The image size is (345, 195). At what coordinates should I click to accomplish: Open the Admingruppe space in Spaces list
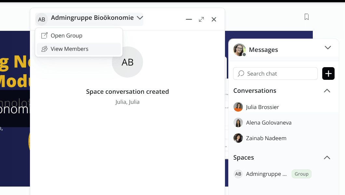point(266,174)
